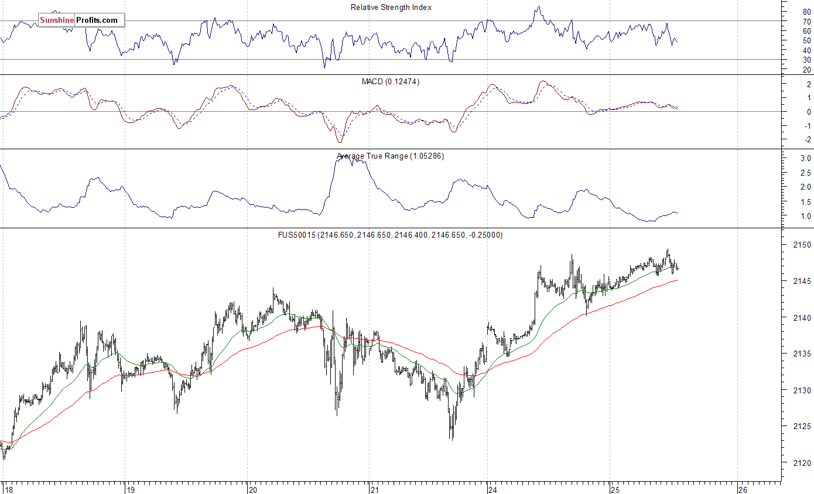The width and height of the screenshot is (814, 494).
Task: Select date 25 on the time axis
Action: point(615,489)
